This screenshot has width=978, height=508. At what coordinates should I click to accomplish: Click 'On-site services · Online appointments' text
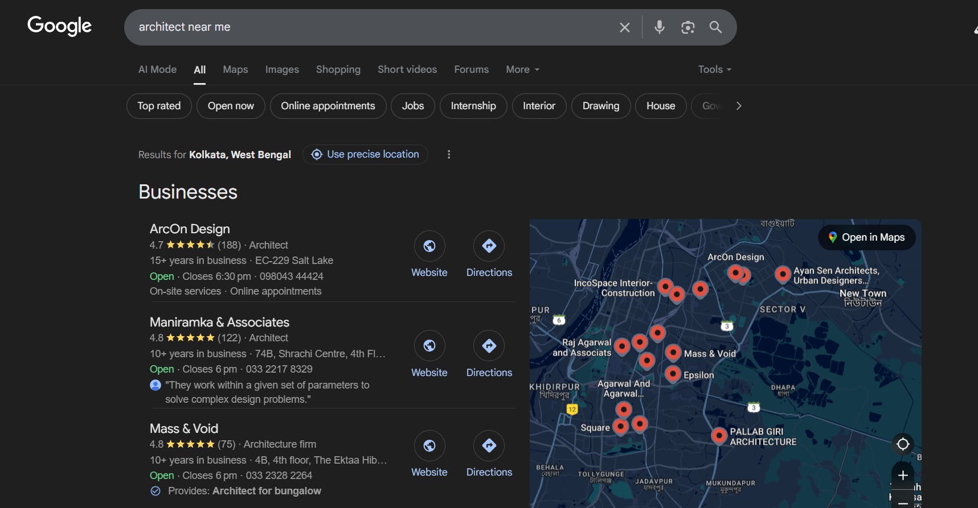coord(235,291)
